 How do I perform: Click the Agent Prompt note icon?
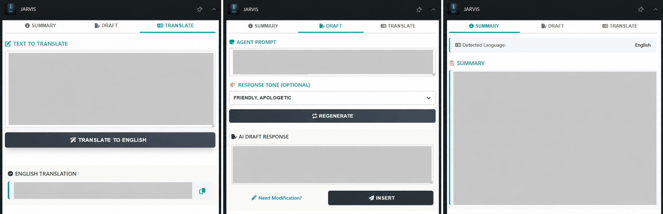click(232, 42)
